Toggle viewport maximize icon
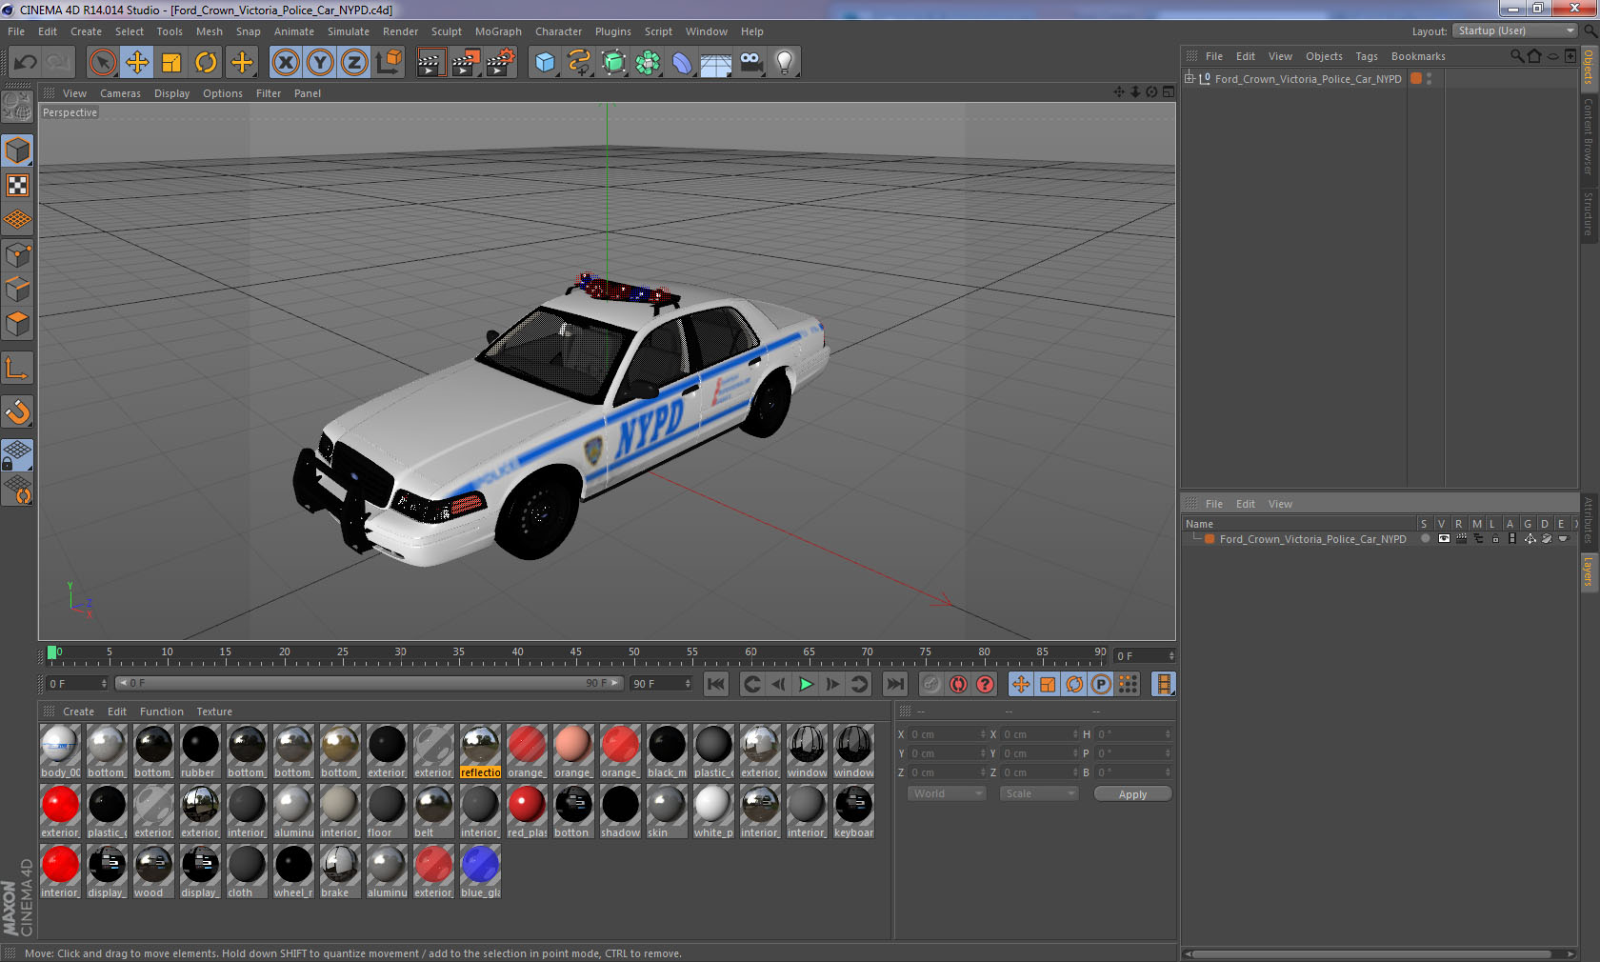The image size is (1600, 962). pyautogui.click(x=1169, y=92)
